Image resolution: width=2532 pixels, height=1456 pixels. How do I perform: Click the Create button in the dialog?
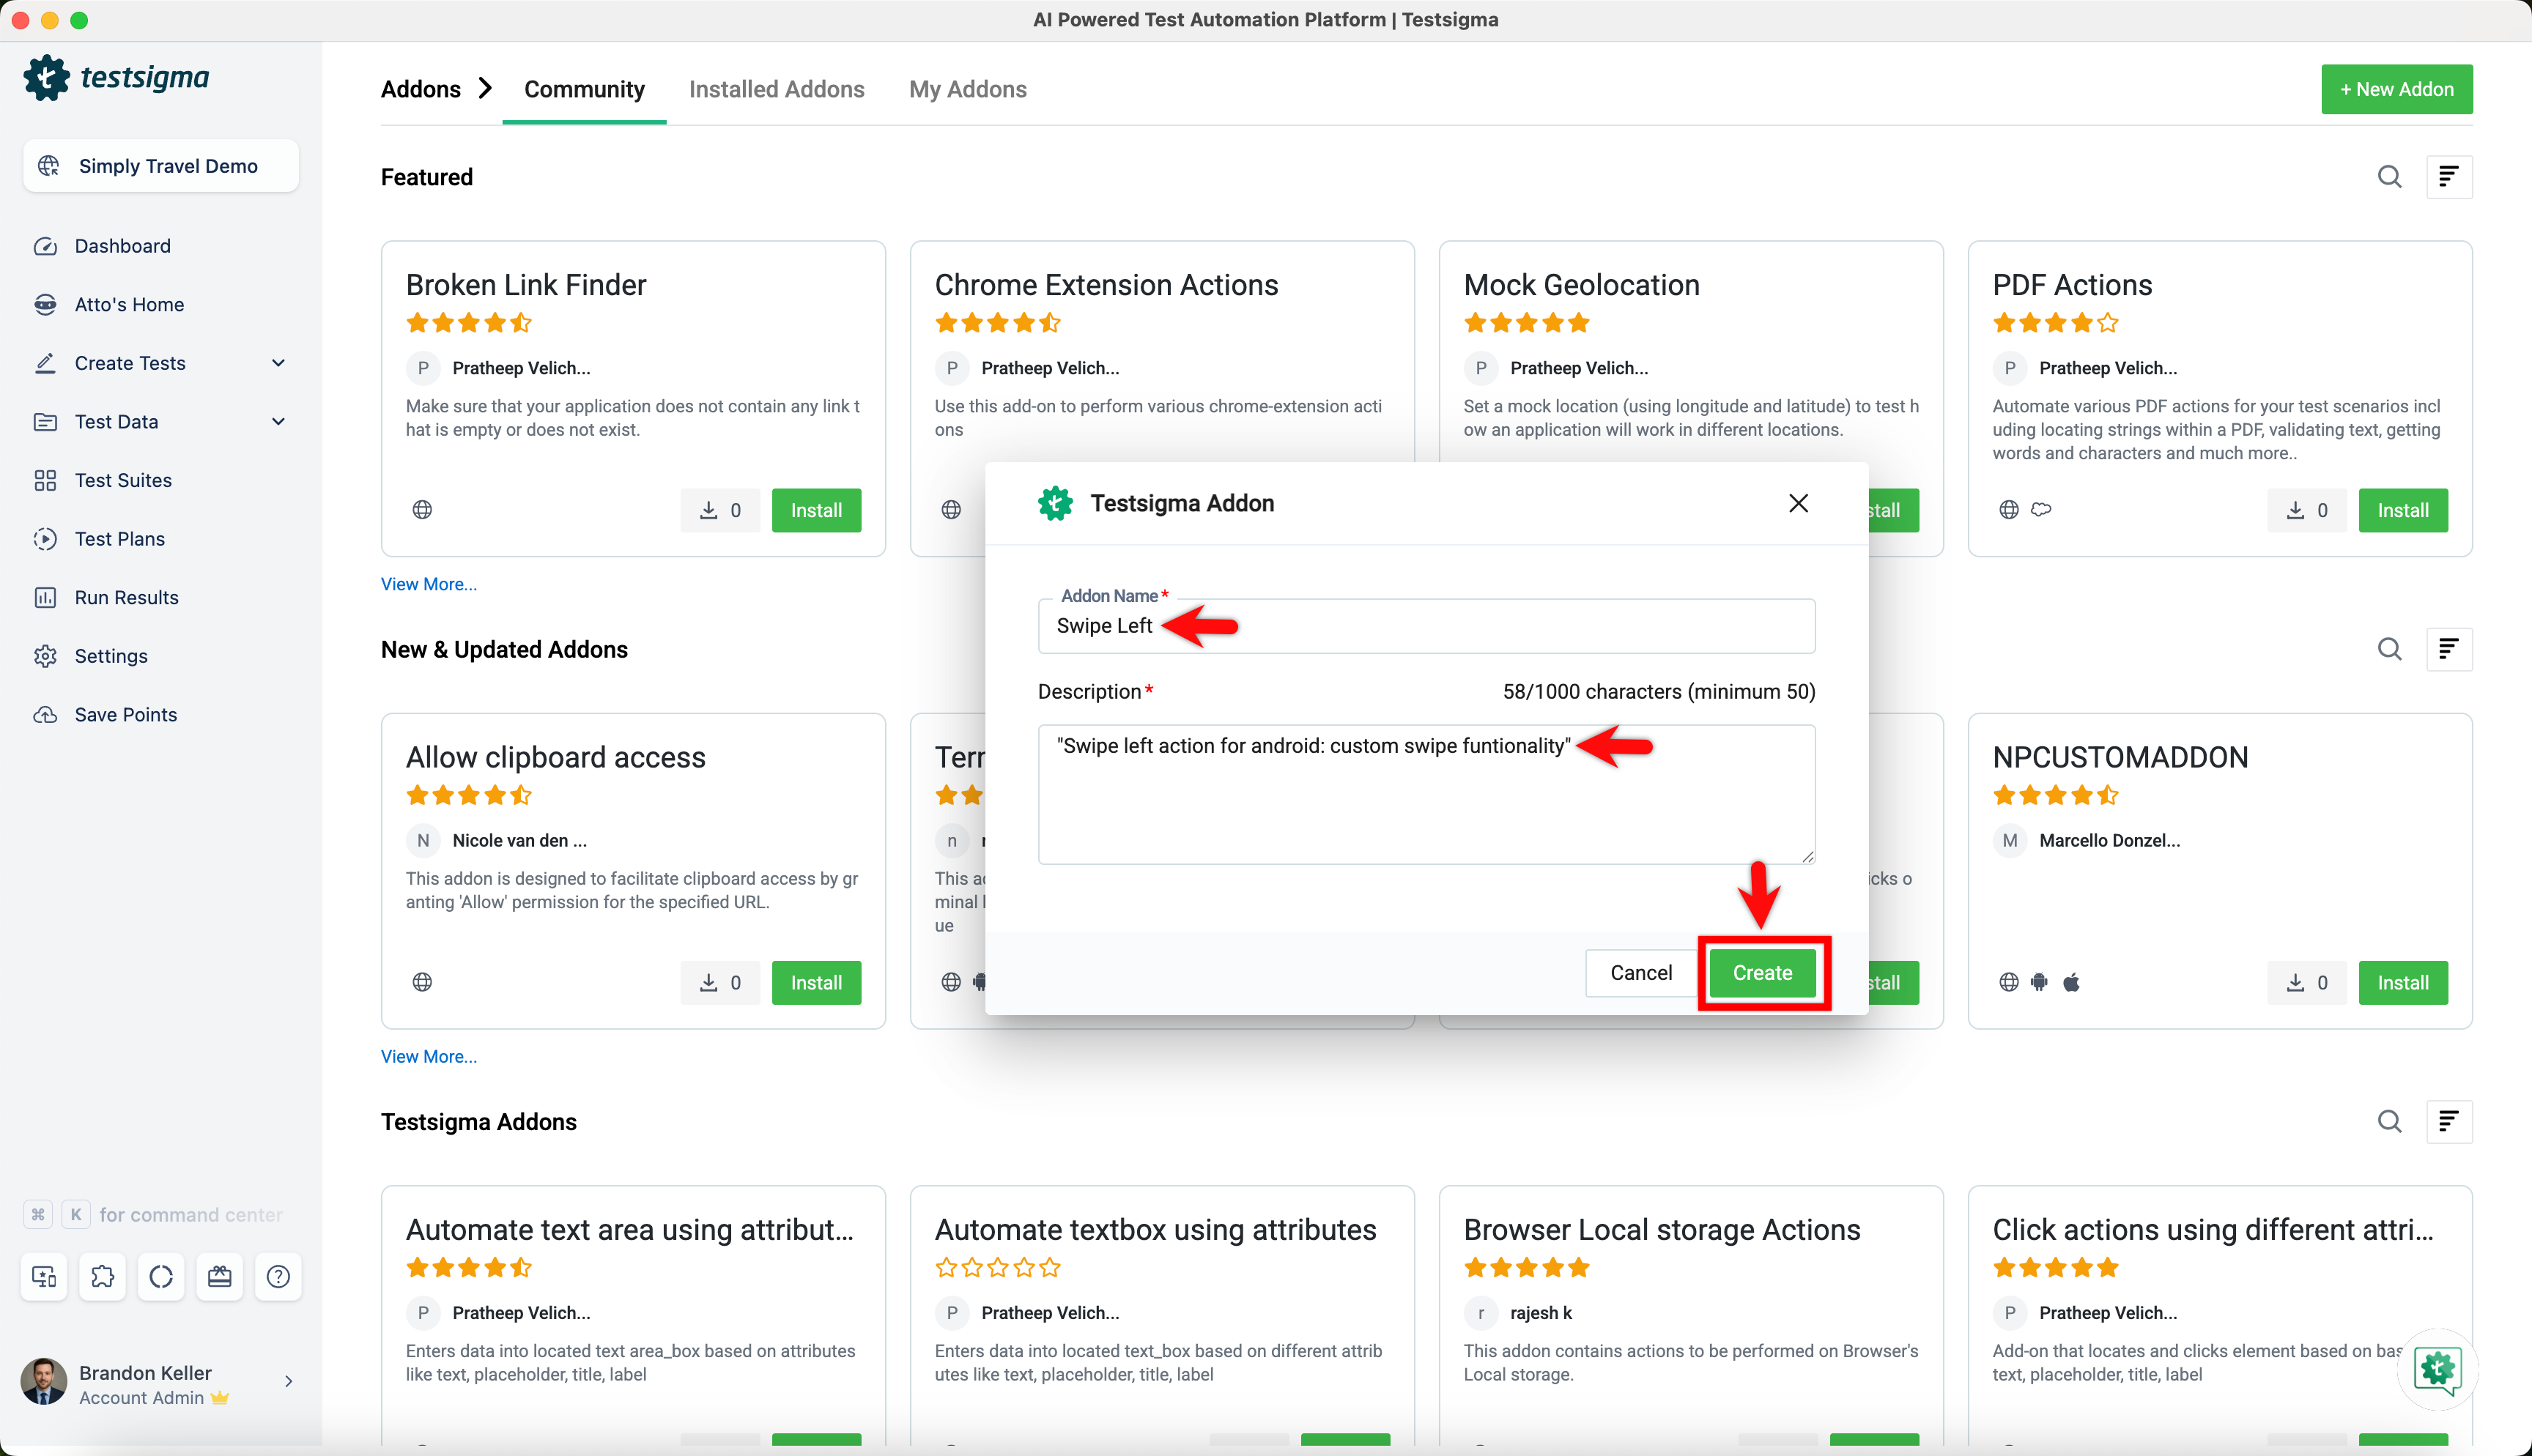click(1762, 973)
